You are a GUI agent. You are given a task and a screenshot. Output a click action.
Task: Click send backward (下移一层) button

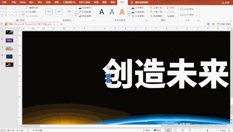tap(156, 12)
